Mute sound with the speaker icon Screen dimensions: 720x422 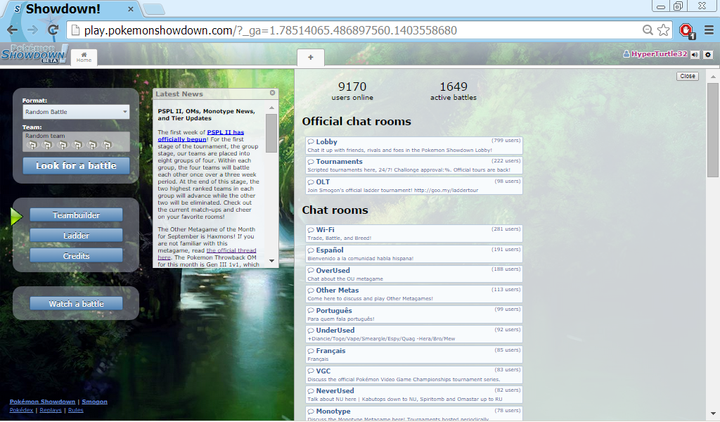695,55
